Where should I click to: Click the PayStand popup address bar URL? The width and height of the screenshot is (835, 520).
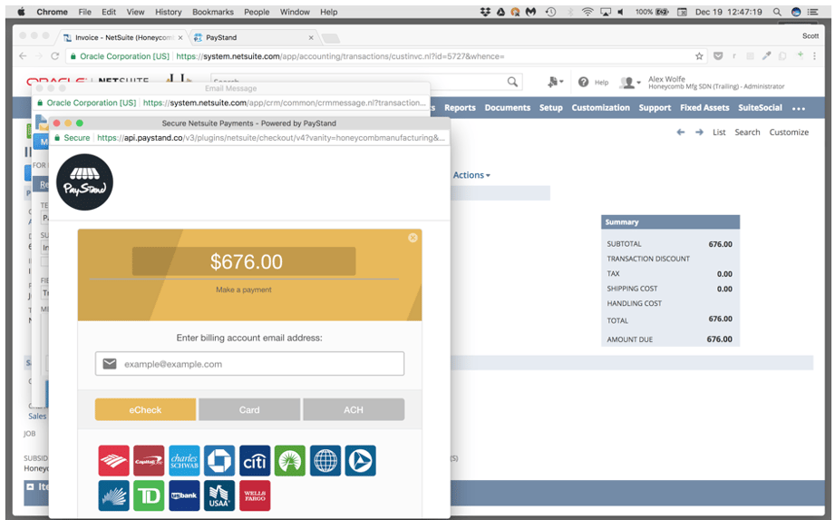pyautogui.click(x=271, y=138)
